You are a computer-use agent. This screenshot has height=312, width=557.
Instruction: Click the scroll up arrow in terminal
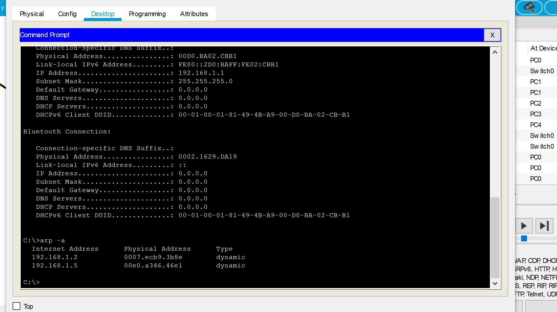495,52
